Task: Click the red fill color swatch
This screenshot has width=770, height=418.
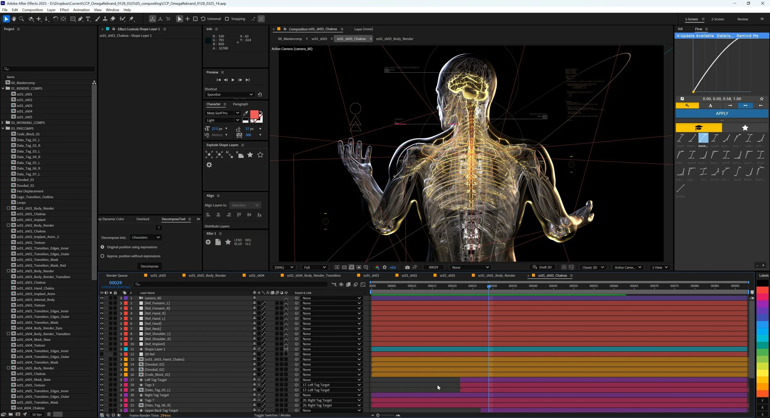Action: tap(254, 115)
